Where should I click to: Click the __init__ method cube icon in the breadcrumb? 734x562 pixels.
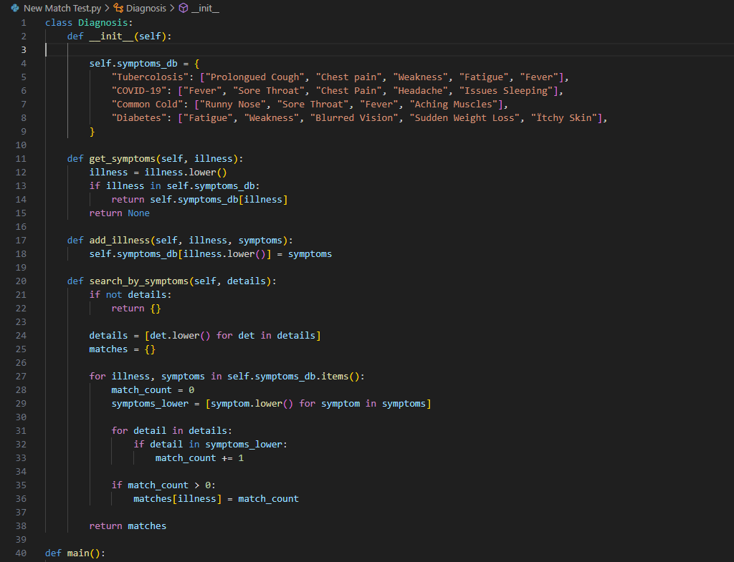pos(183,8)
